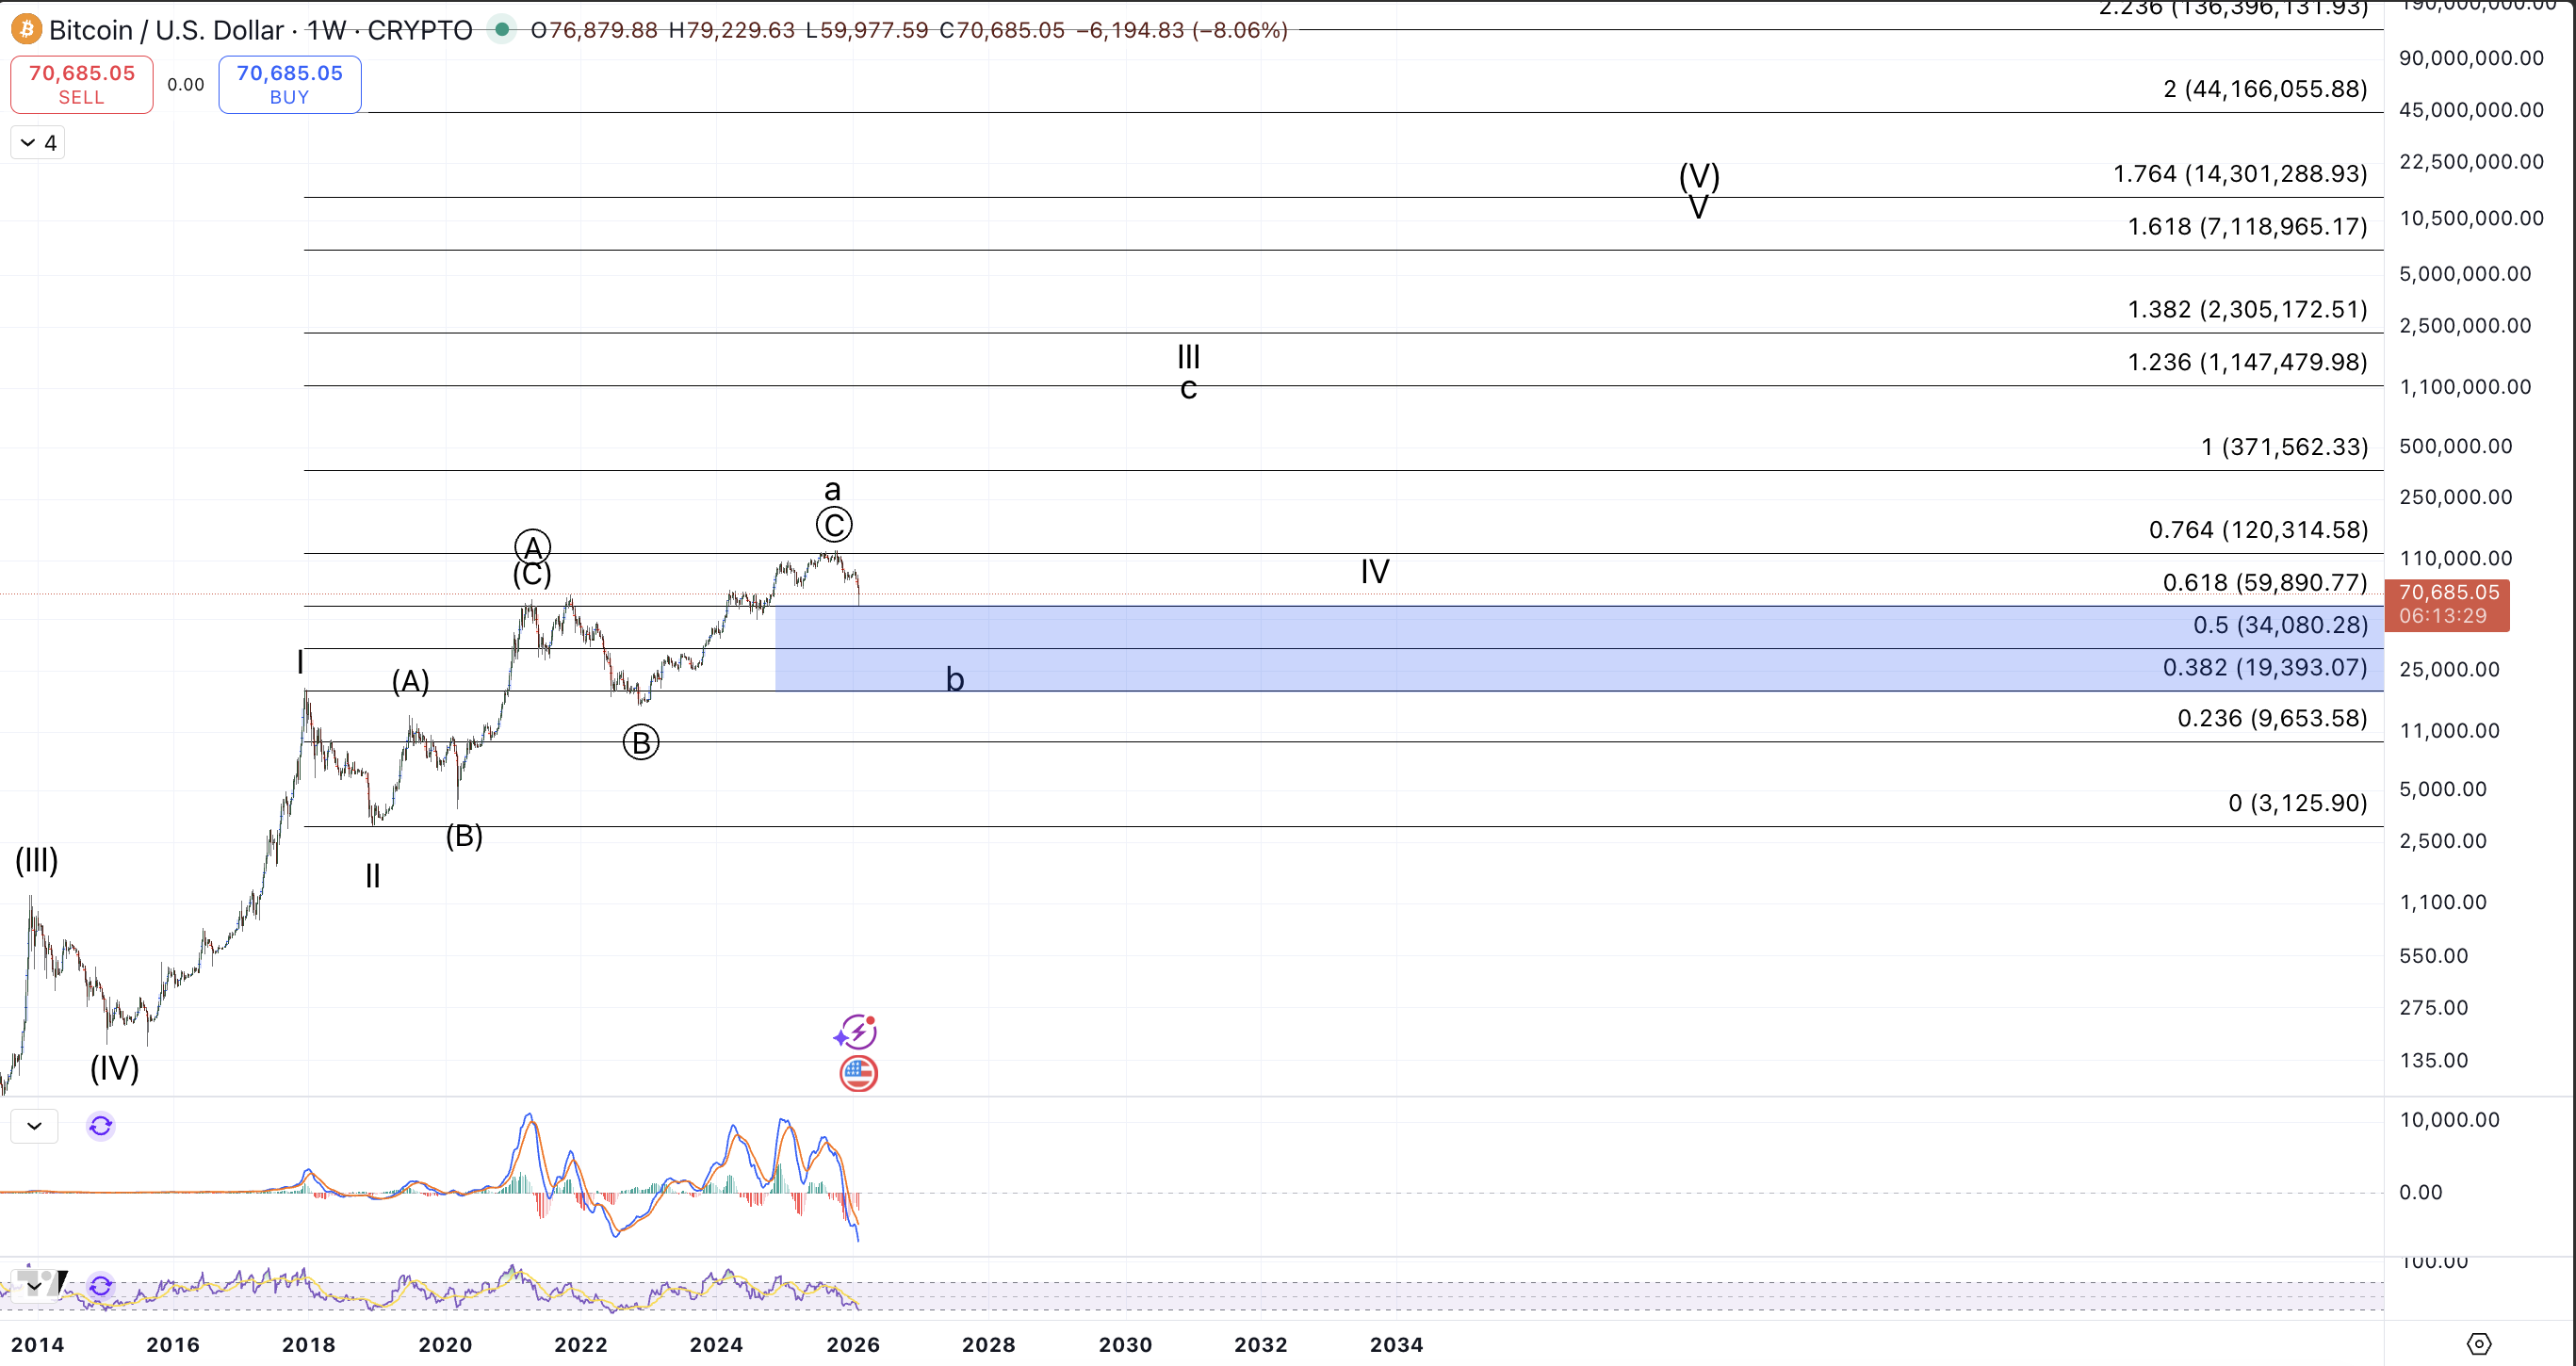Click the purple refresh icon in RSI pane
The height and width of the screenshot is (1366, 2576).
coord(100,1286)
